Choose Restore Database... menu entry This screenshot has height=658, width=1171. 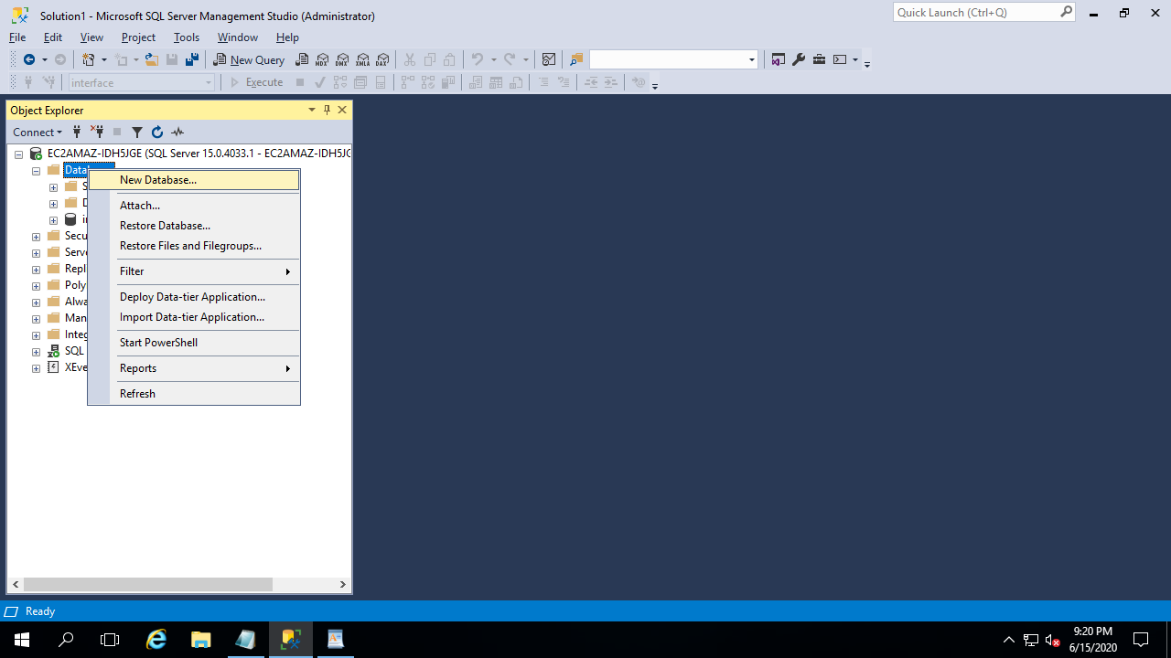[x=194, y=226]
